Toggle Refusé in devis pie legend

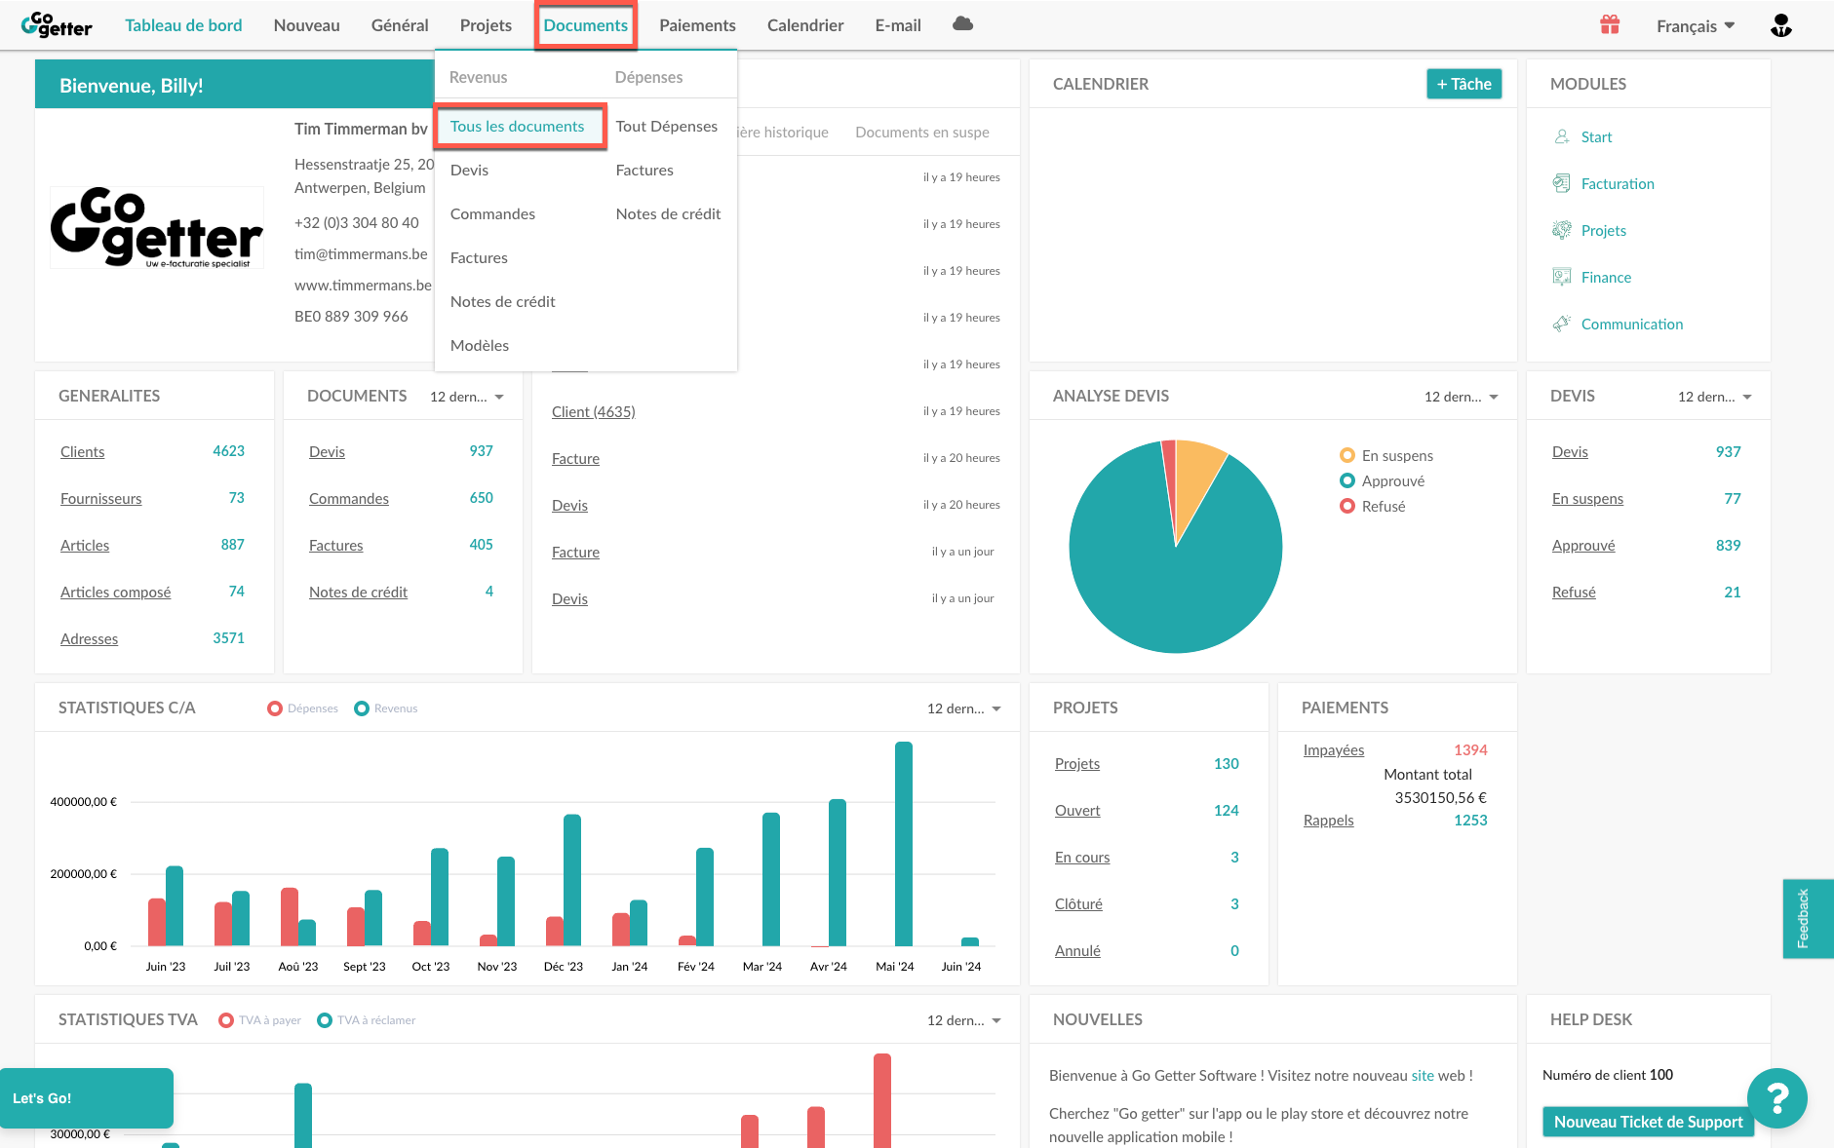1373,506
